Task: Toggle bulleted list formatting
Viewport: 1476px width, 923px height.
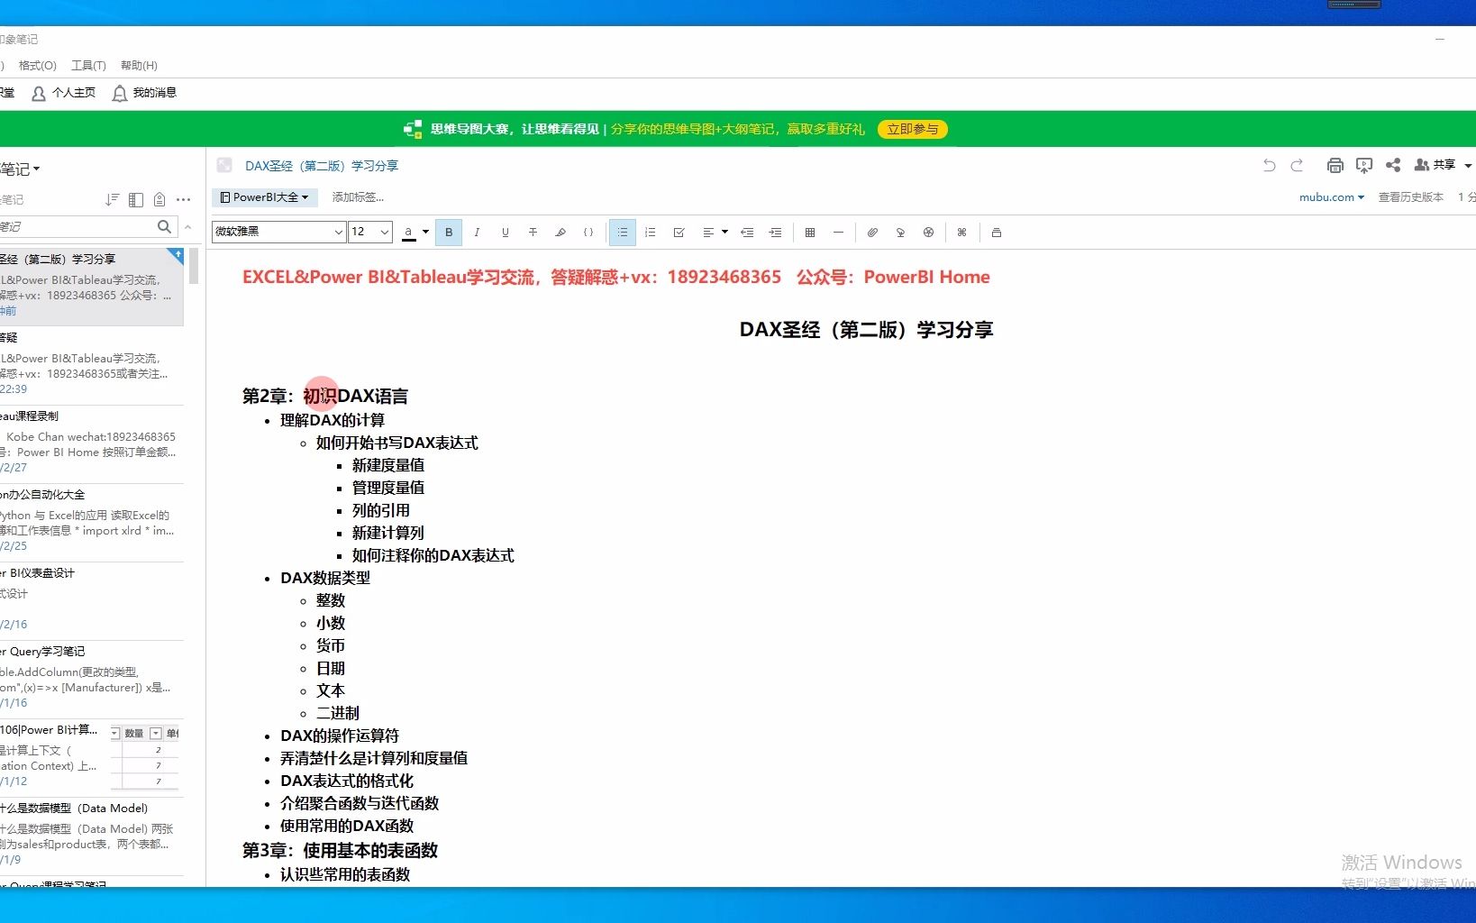Action: point(623,233)
